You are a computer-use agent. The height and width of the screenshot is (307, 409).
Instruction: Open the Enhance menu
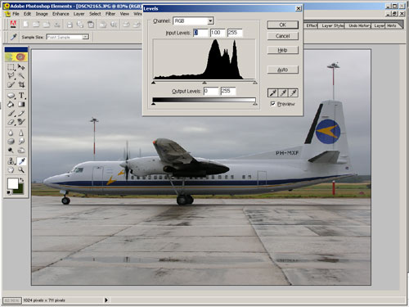click(x=61, y=14)
